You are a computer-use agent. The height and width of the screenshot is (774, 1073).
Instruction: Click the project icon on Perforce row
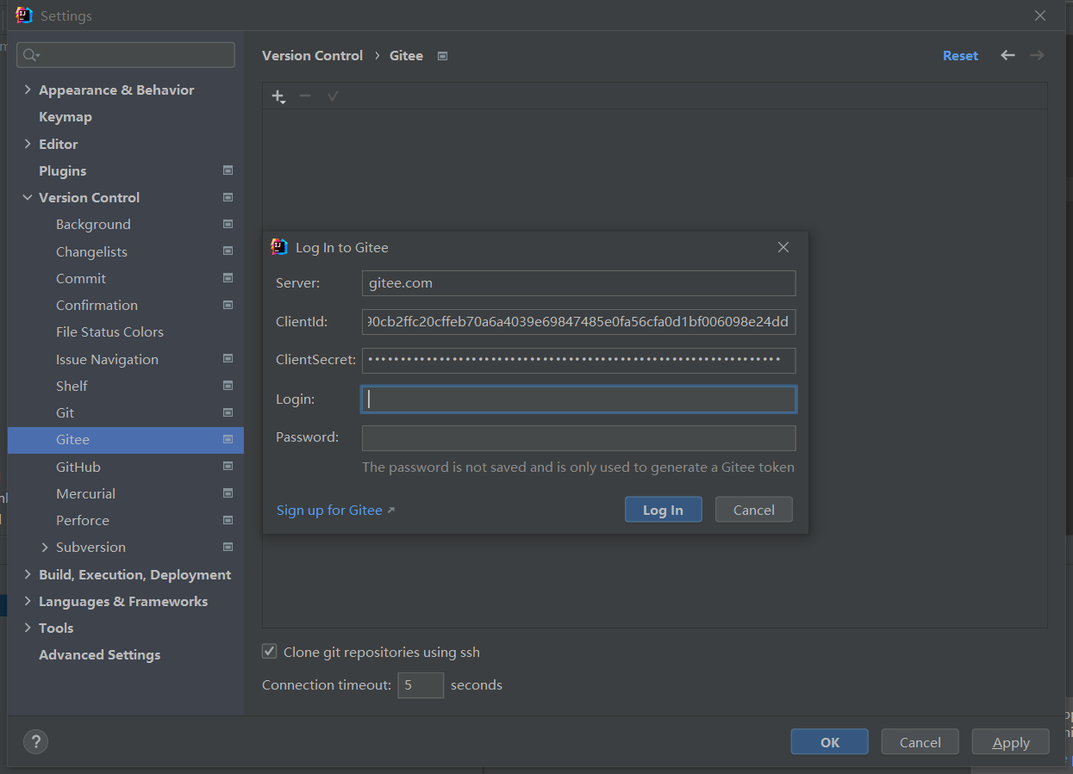coord(228,520)
